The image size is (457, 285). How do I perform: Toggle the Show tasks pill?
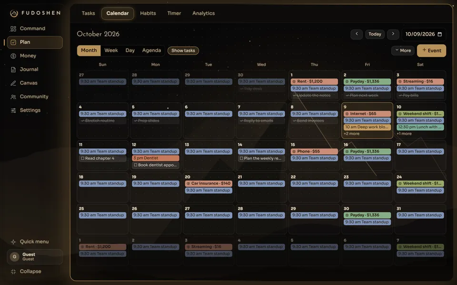(x=183, y=51)
